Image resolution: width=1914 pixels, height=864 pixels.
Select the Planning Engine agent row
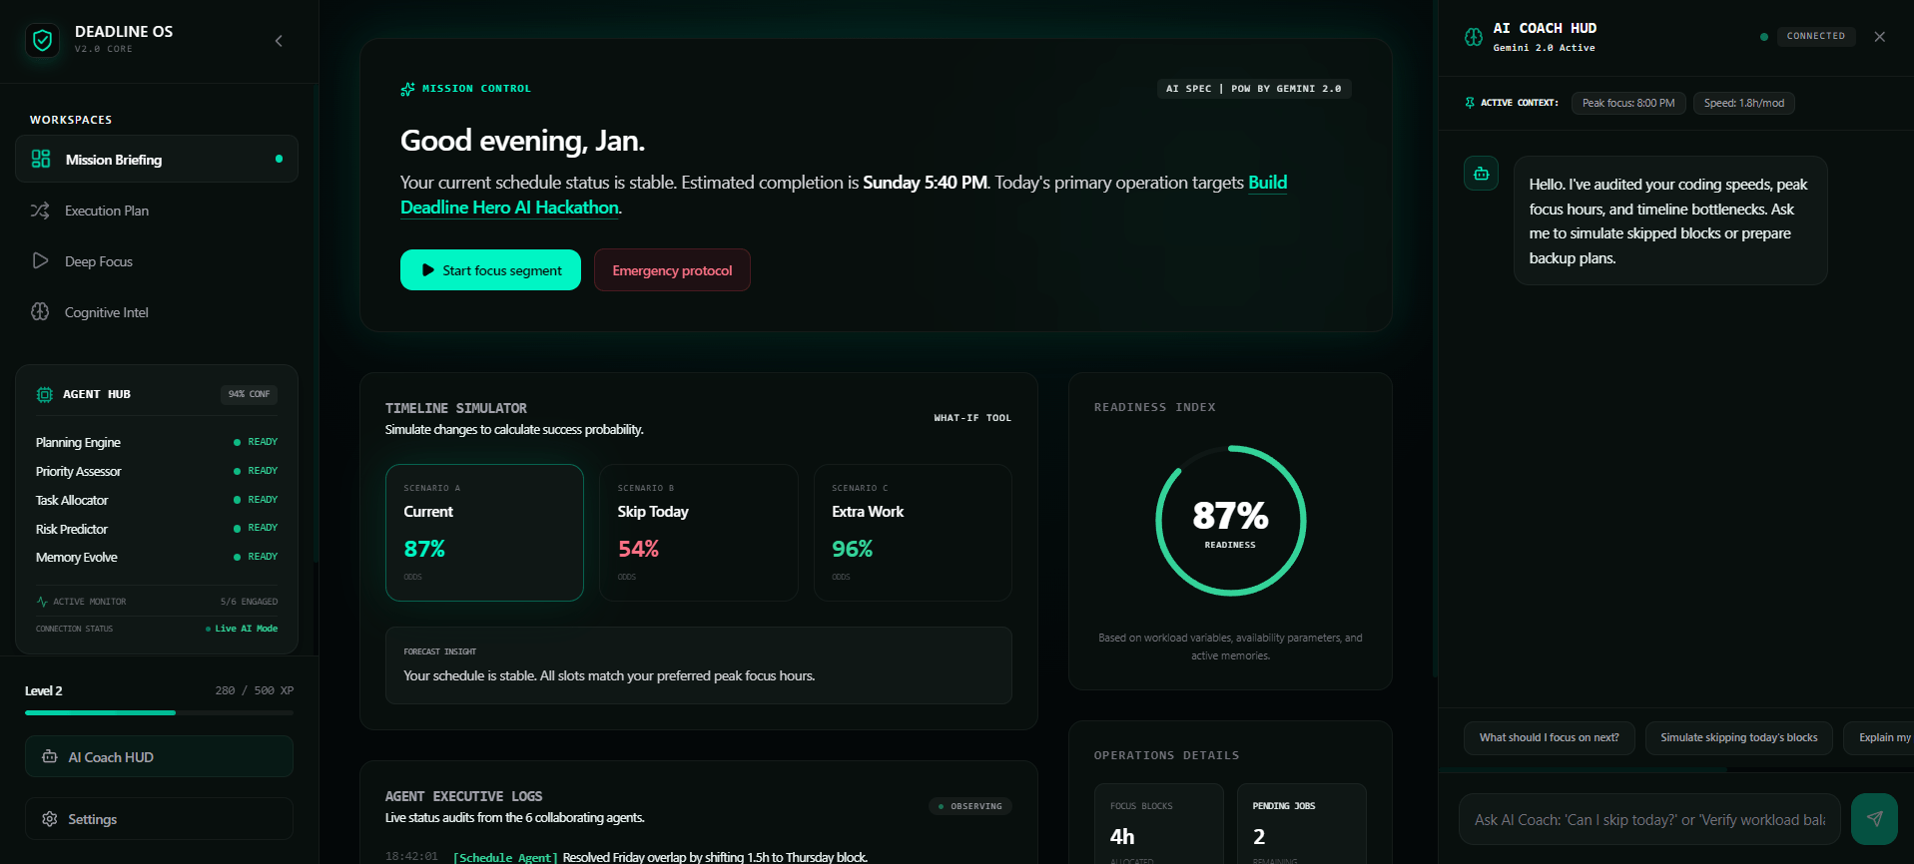click(157, 442)
